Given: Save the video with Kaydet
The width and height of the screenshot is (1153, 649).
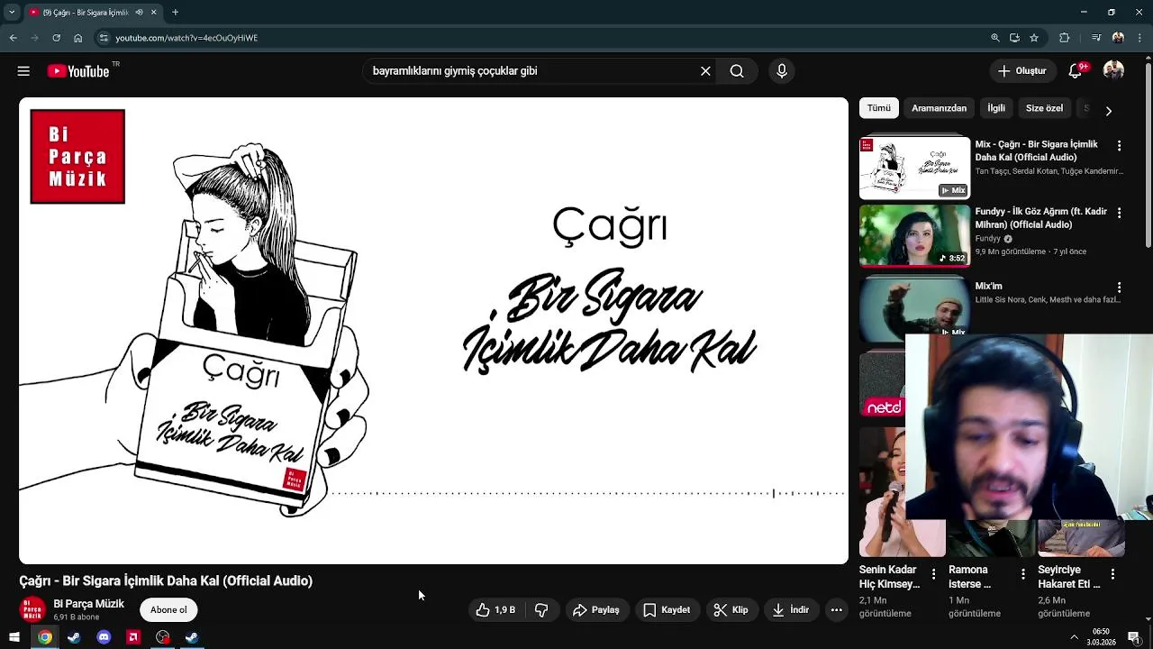Looking at the screenshot, I should point(667,610).
